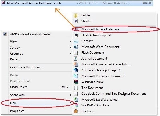Viewport: 160px width, 116px height.
Task: Open the Share with submenu arrow
Action: pyautogui.click(x=71, y=95)
